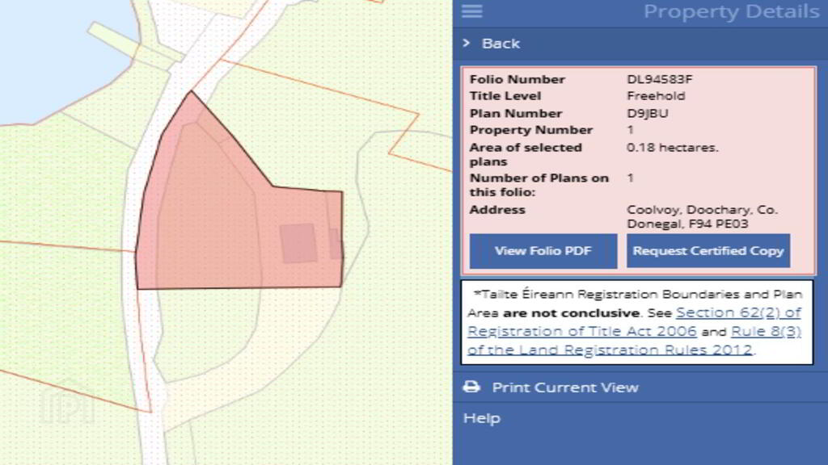Open Rule 8(3) Land Registration Rules link
This screenshot has height=465, width=828.
765,332
